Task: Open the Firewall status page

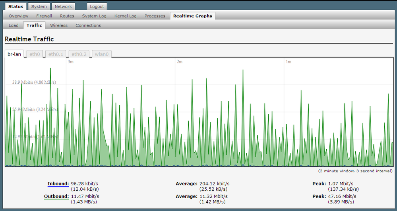Action: pos(44,16)
